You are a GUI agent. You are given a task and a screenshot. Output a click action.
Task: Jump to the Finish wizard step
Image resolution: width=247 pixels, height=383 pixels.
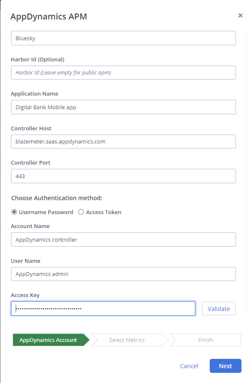[x=205, y=340]
